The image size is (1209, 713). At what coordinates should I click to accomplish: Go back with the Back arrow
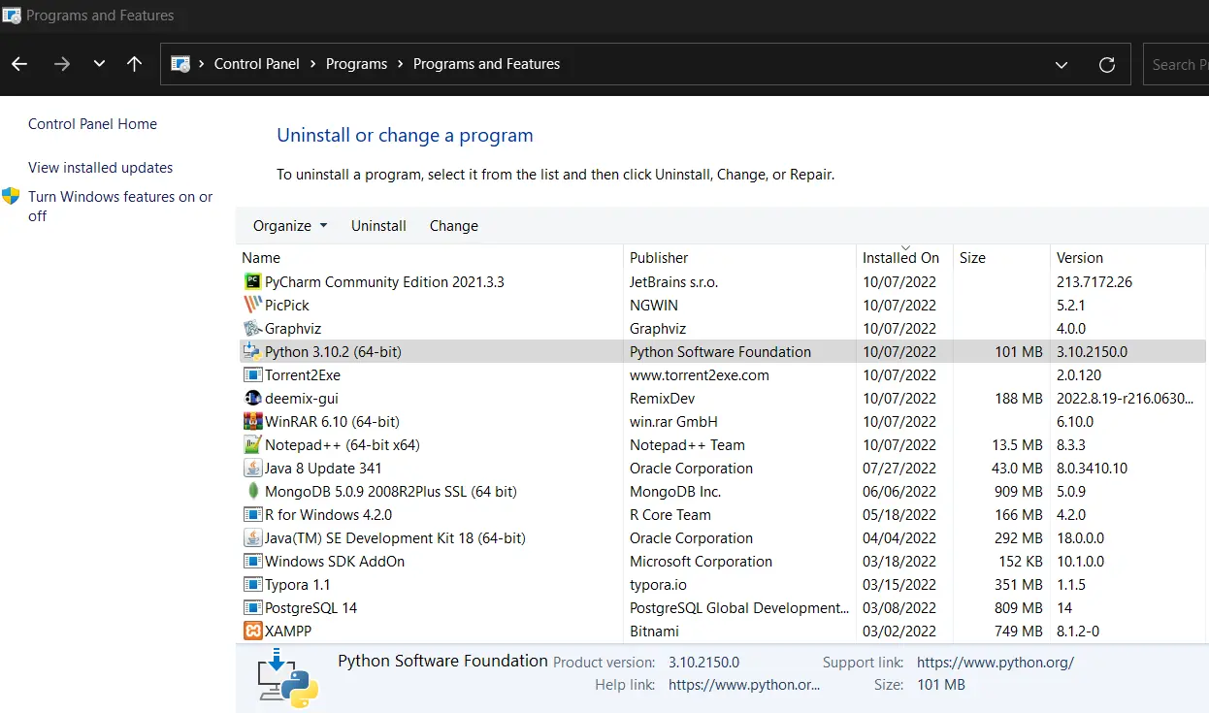point(19,64)
